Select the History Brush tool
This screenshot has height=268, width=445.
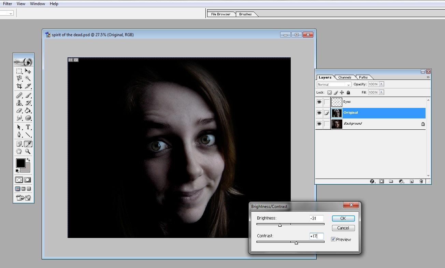click(x=28, y=103)
